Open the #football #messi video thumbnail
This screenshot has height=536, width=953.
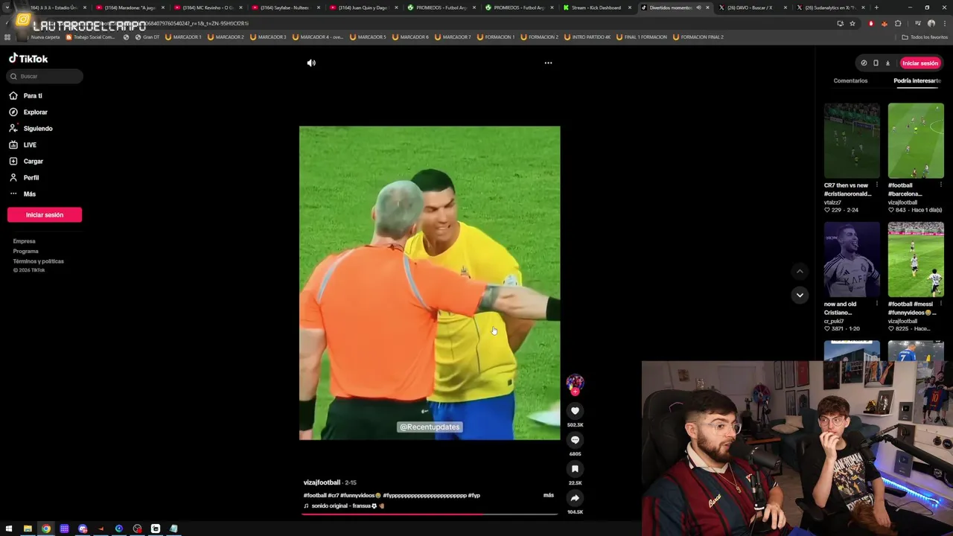pos(916,260)
